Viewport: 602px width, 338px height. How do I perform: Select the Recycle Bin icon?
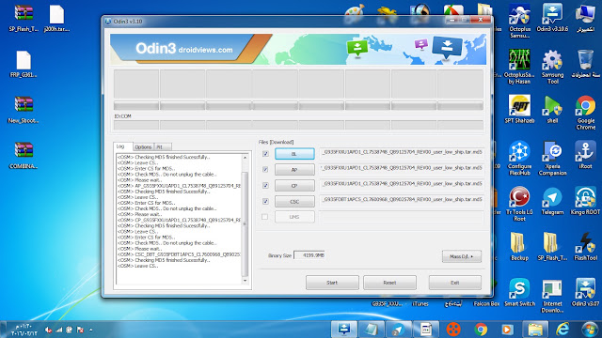coord(585,64)
